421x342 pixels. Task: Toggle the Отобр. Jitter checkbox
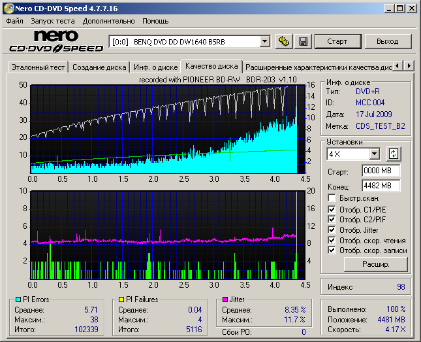(x=332, y=230)
